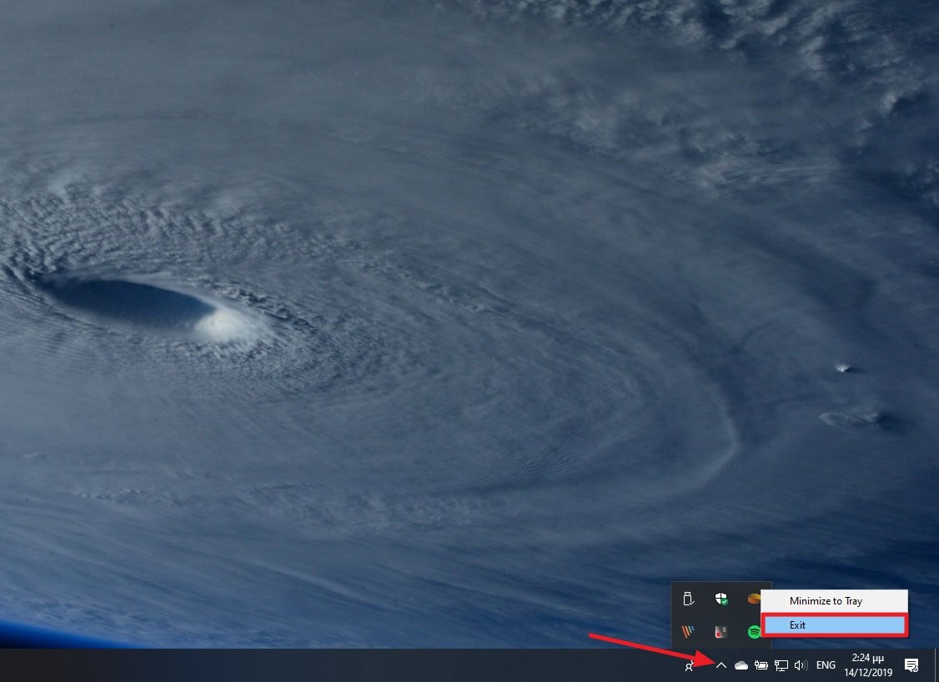Click the orange striped tray icon
The height and width of the screenshot is (682, 939).
click(688, 632)
